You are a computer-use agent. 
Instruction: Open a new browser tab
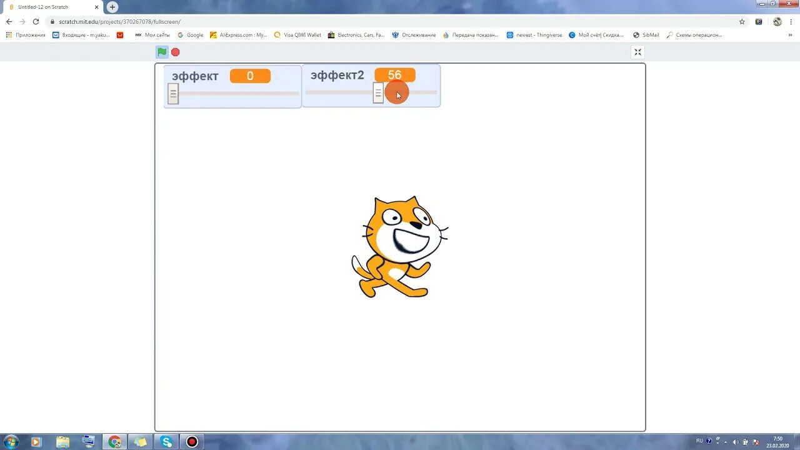[111, 7]
